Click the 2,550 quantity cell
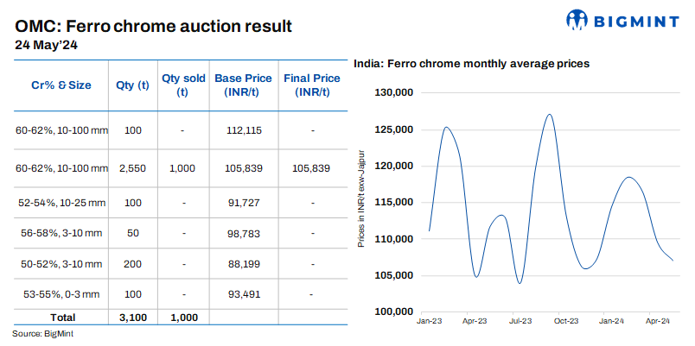The image size is (695, 346). tap(132, 168)
